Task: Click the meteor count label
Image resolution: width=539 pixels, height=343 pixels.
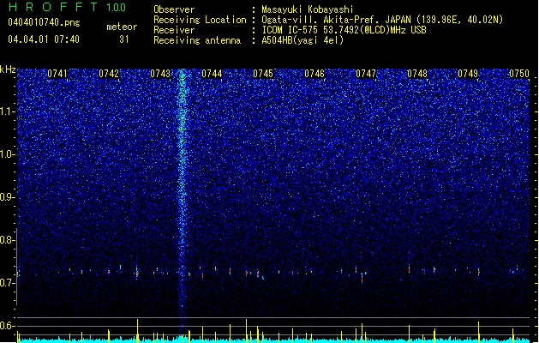Action: 122,27
